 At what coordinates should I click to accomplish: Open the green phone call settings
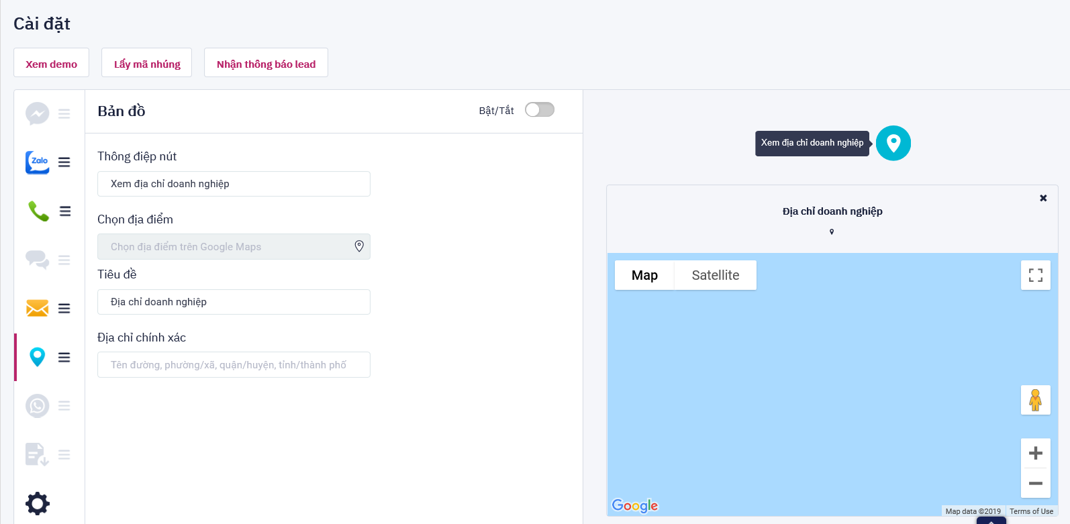[x=38, y=211]
